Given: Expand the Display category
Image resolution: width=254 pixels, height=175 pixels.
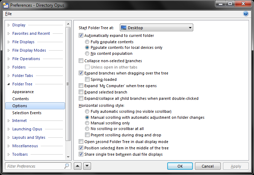Looking at the screenshot, I should pyautogui.click(x=8, y=25).
